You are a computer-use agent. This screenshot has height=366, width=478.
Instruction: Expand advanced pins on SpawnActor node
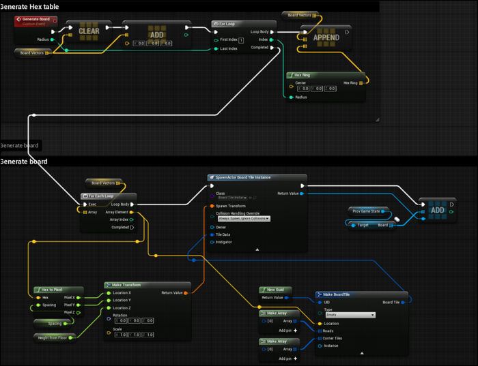[x=257, y=249]
